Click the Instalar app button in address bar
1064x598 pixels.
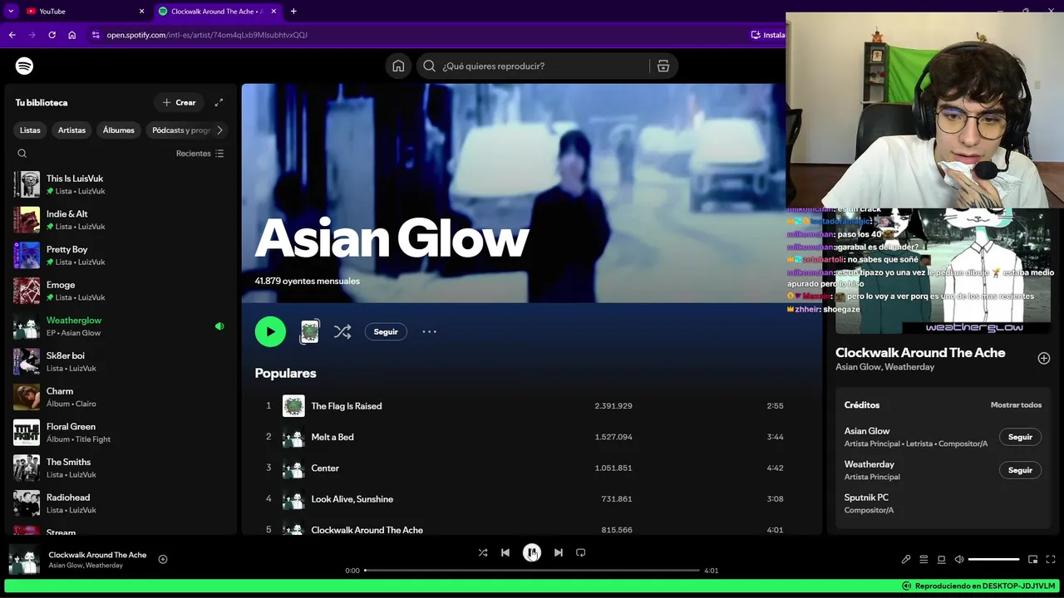[x=767, y=35]
